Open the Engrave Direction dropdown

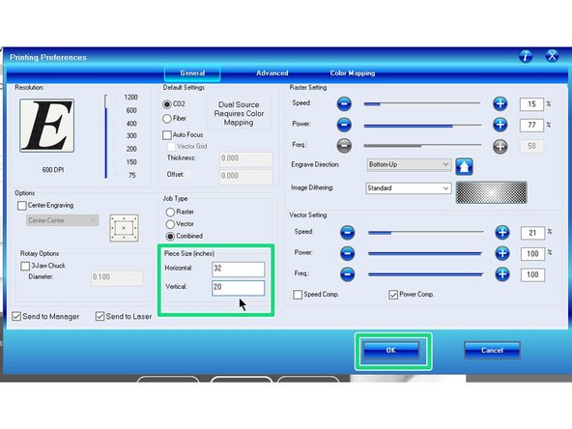pos(409,165)
